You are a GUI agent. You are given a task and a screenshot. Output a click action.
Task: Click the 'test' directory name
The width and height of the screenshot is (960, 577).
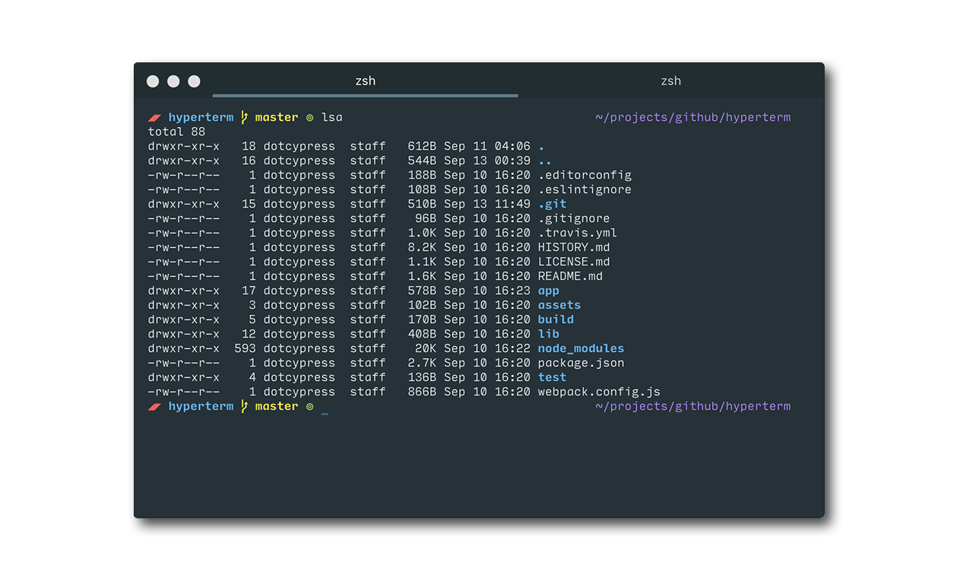click(x=552, y=377)
